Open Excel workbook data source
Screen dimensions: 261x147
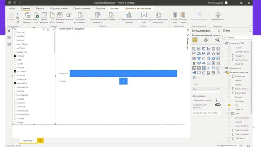click(x=36, y=18)
